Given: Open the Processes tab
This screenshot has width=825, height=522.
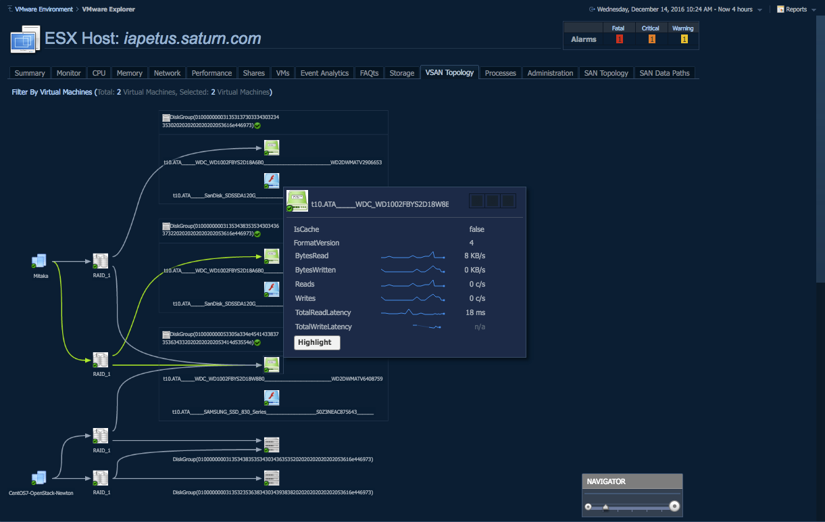Looking at the screenshot, I should click(x=501, y=73).
